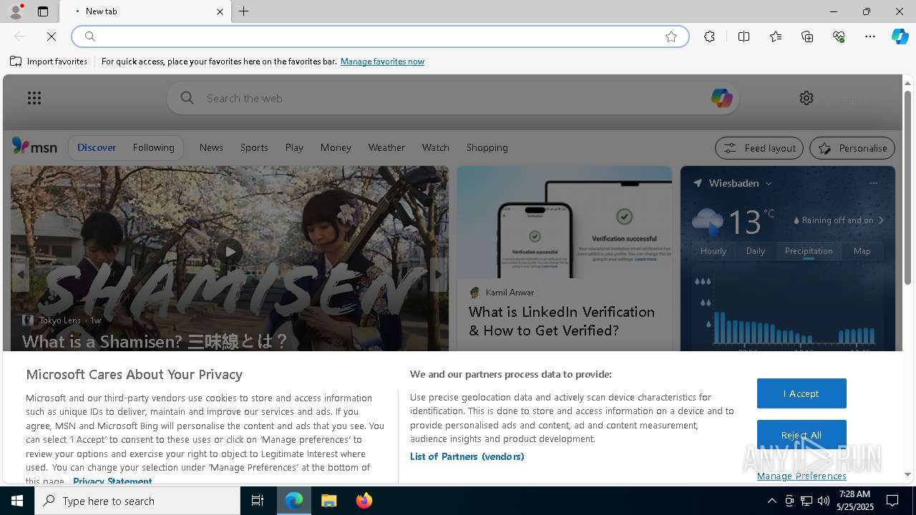Expand 'Raining off and on' details
The height and width of the screenshot is (515, 916).
(x=839, y=220)
